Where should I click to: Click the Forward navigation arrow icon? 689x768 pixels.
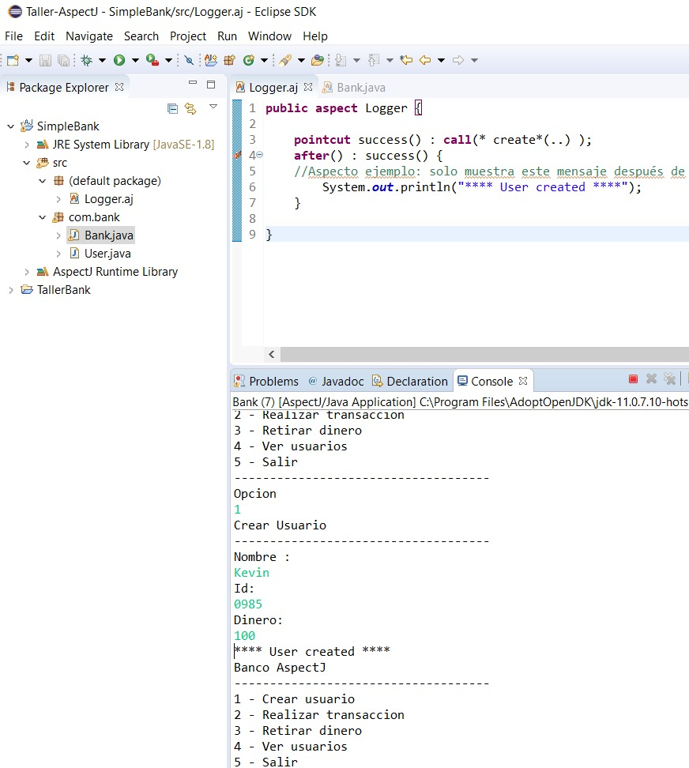[x=458, y=60]
